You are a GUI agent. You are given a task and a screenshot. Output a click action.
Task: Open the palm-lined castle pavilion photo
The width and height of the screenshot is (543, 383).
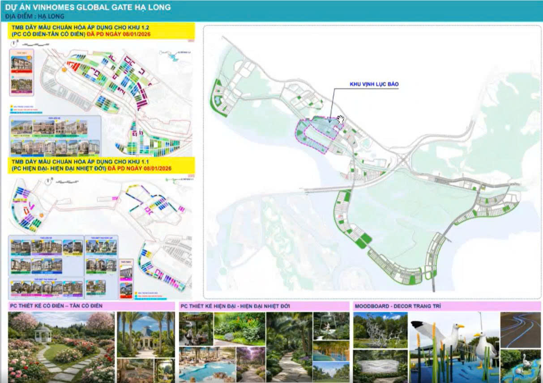point(146,335)
